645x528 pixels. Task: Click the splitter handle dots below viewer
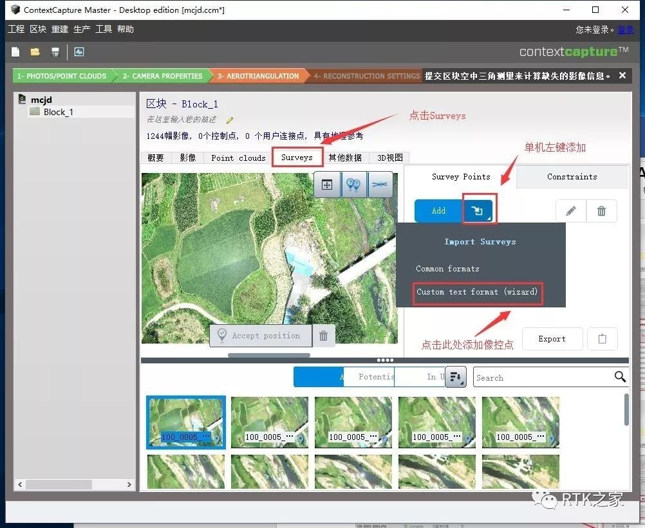(x=385, y=360)
